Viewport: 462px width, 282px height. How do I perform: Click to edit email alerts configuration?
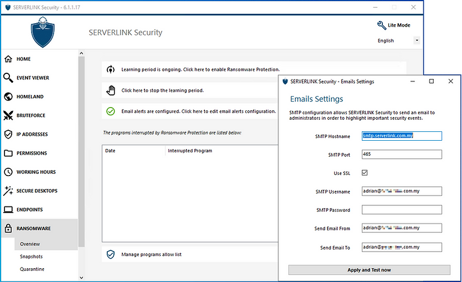(x=199, y=111)
